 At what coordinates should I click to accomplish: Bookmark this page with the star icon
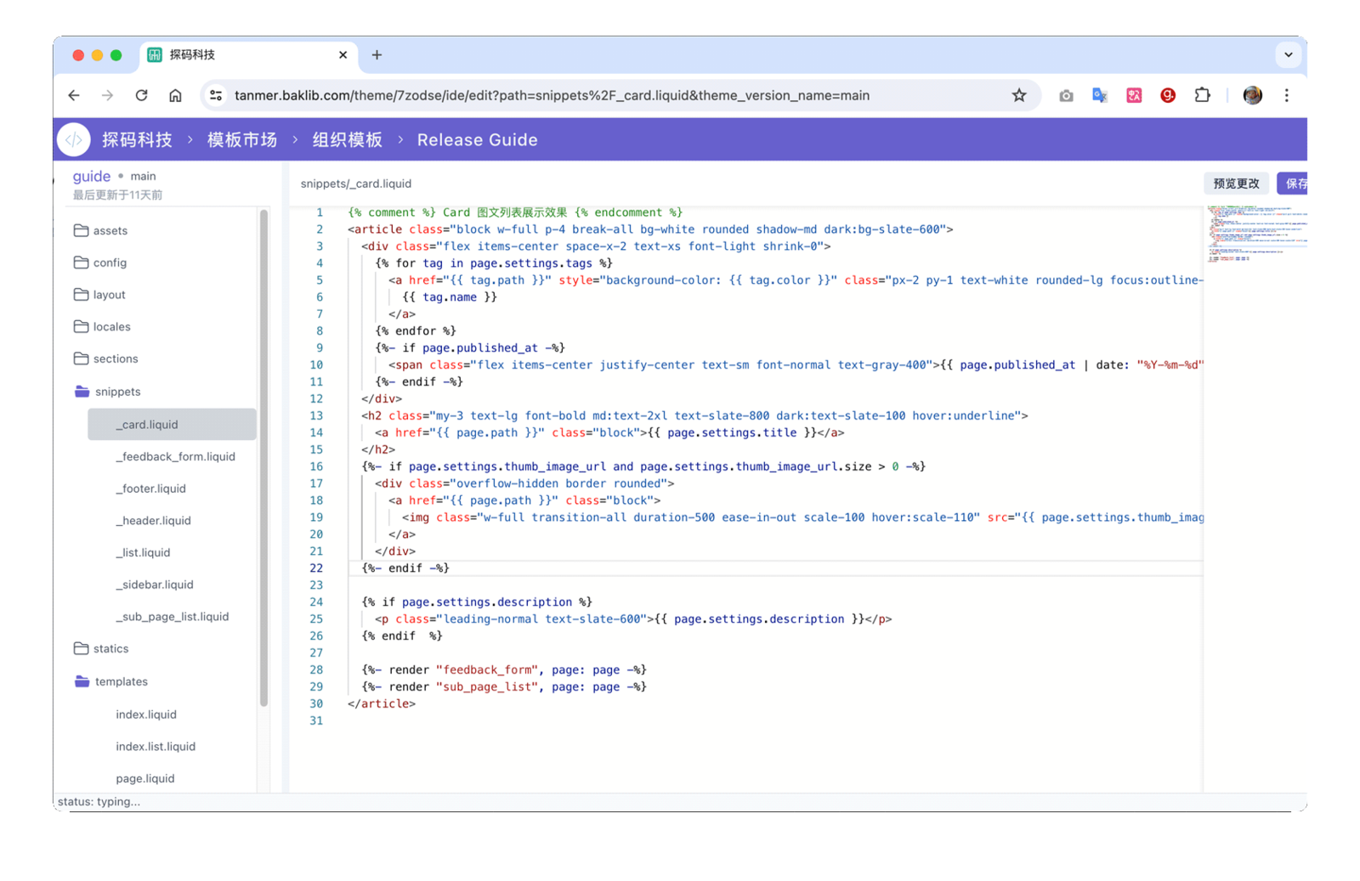coord(1018,95)
